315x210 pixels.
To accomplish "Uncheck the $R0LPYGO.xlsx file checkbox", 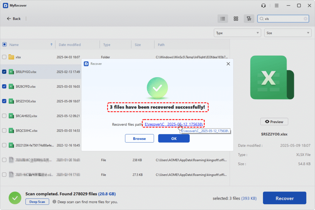I will [4, 72].
